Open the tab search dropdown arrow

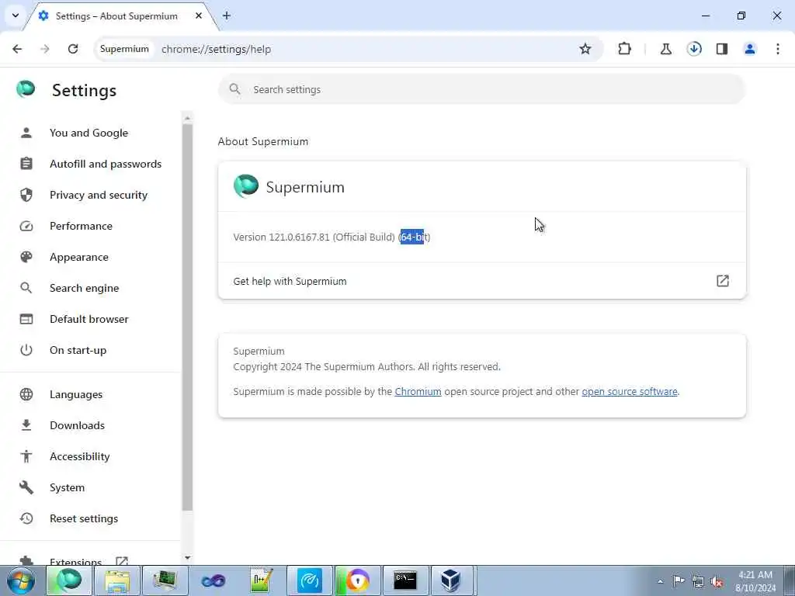(x=16, y=16)
